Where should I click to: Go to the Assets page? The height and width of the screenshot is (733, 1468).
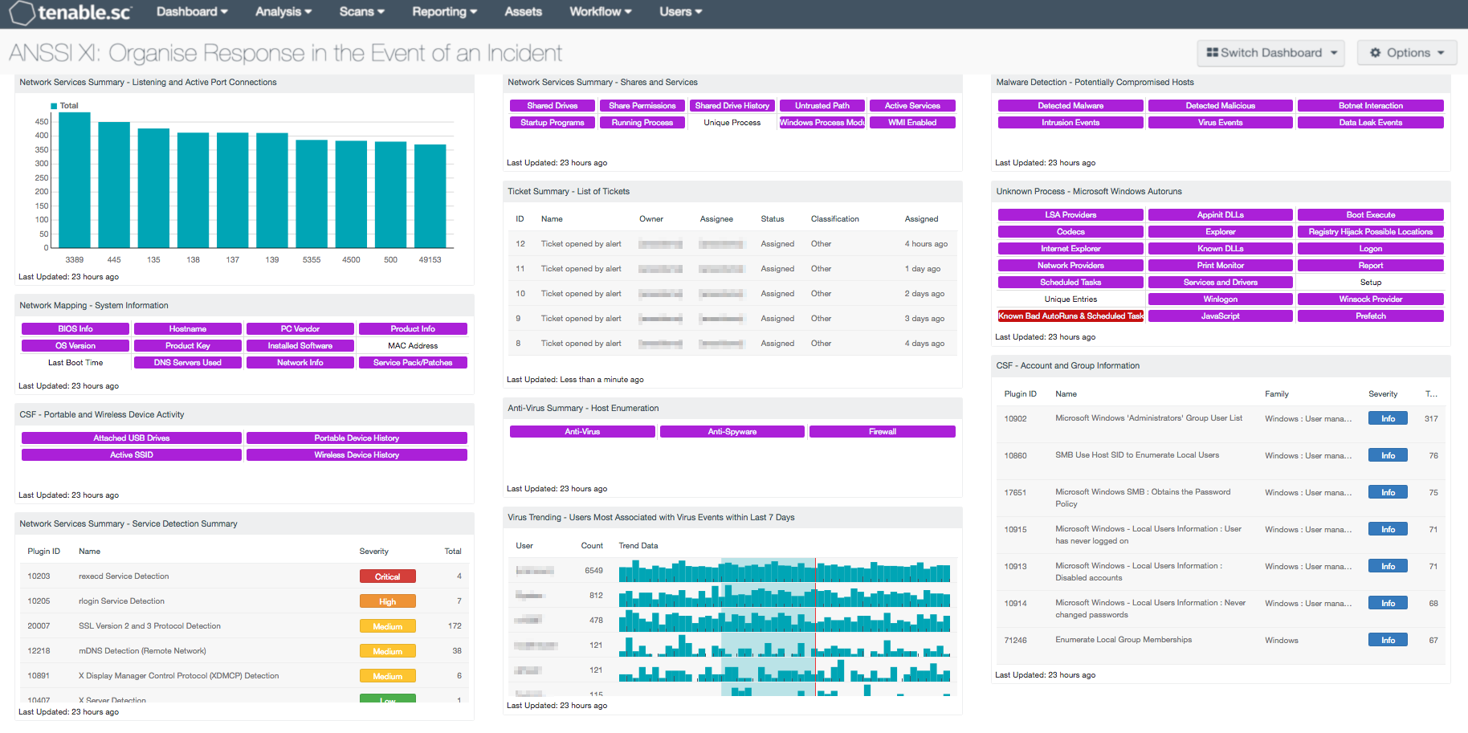pos(523,12)
